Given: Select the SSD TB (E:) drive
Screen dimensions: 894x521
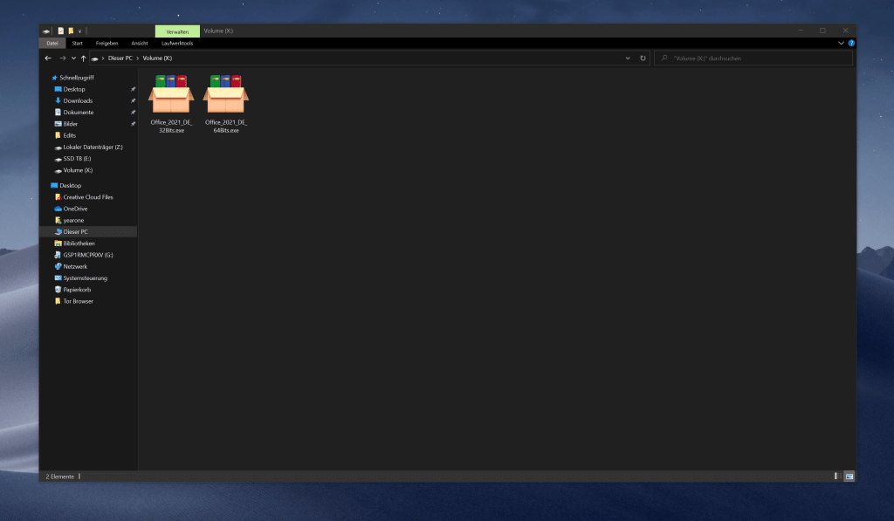Looking at the screenshot, I should point(77,159).
